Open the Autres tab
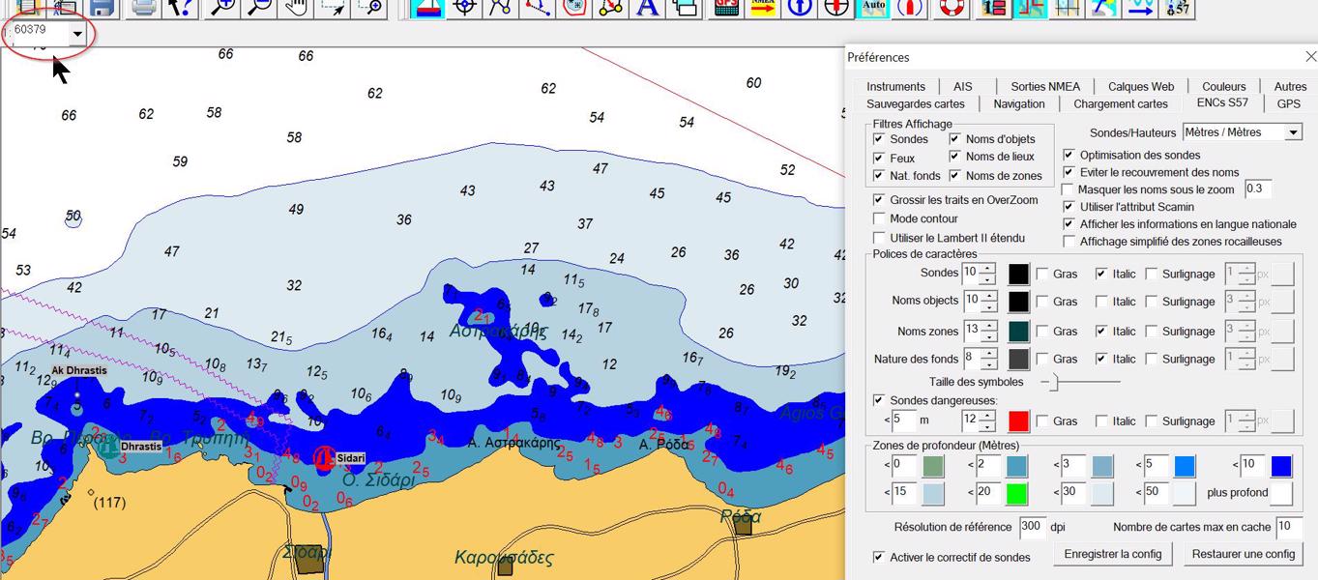The height and width of the screenshot is (580, 1318). point(1290,86)
